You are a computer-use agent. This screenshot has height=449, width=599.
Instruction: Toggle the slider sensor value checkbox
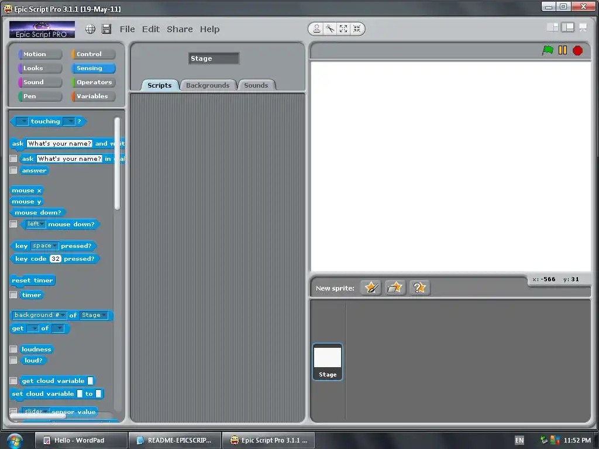click(13, 412)
